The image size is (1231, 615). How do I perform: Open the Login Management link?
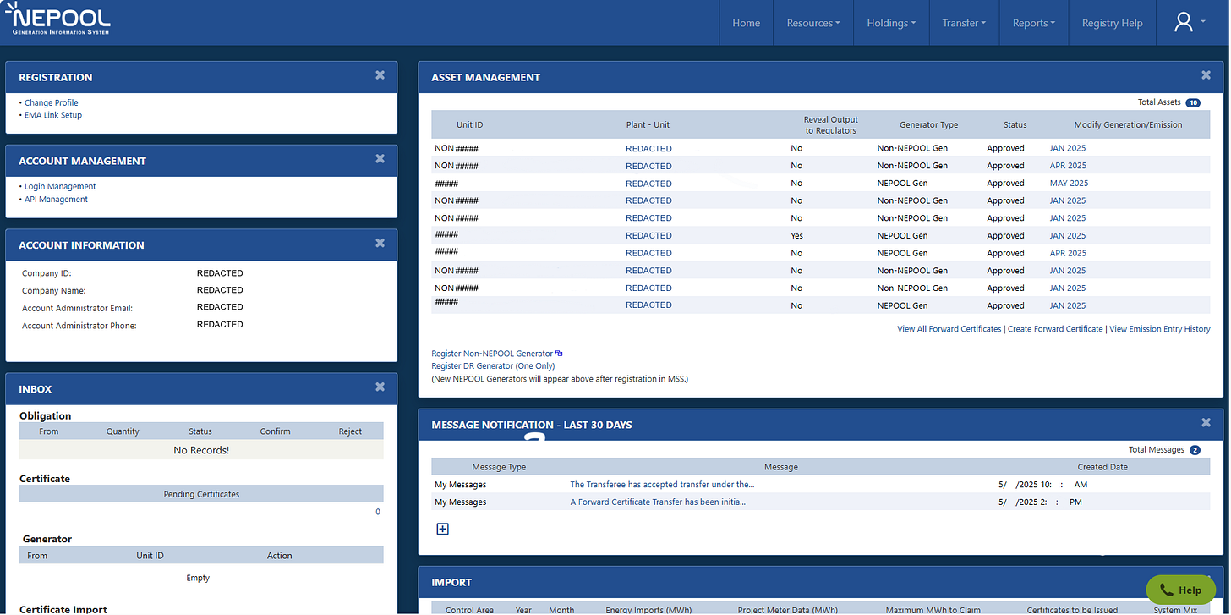click(x=60, y=186)
